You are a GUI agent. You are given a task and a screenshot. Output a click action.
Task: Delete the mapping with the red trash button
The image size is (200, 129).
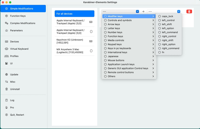189,11
